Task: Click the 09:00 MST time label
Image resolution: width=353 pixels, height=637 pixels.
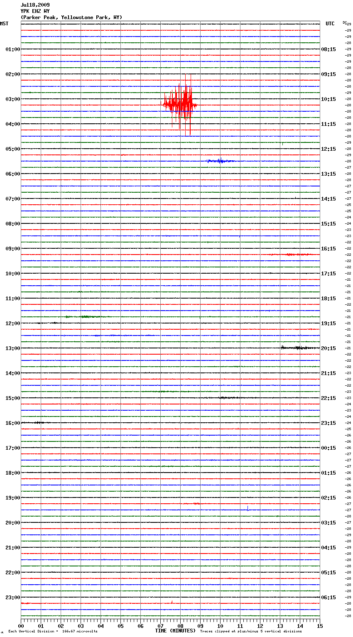Action: tap(13, 249)
